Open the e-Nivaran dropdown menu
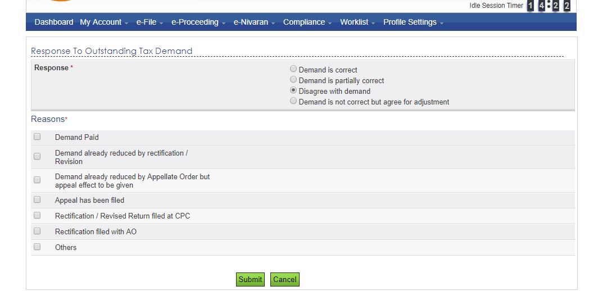This screenshot has height=291, width=589. 254,22
